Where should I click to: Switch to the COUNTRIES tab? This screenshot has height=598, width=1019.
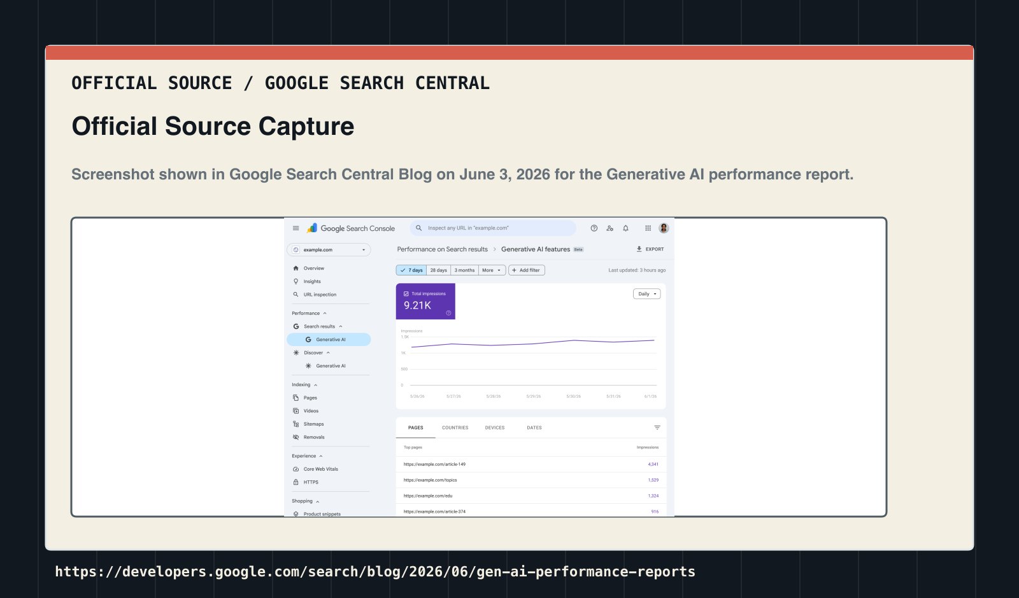[x=455, y=428]
